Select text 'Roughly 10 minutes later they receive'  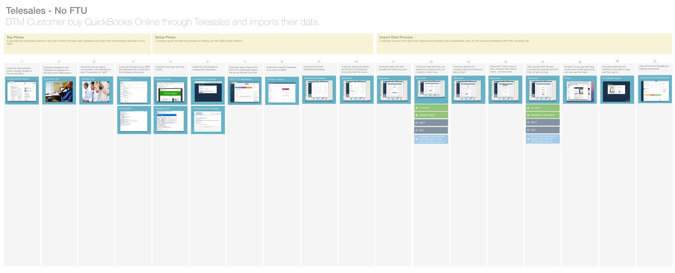(x=579, y=69)
